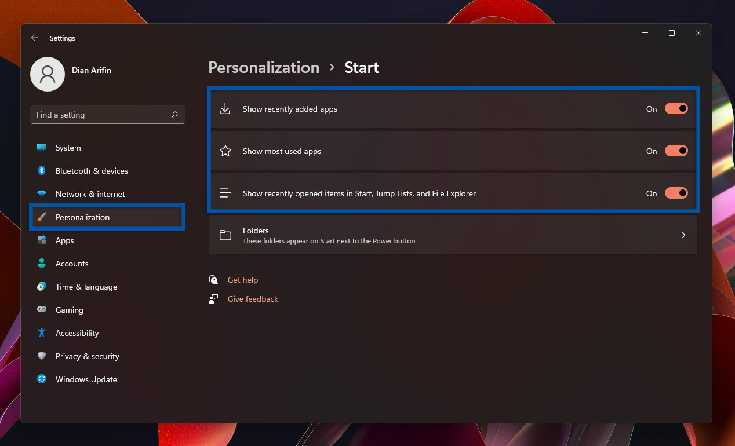Open Give feedback
Viewport: 735px width, 446px height.
253,299
